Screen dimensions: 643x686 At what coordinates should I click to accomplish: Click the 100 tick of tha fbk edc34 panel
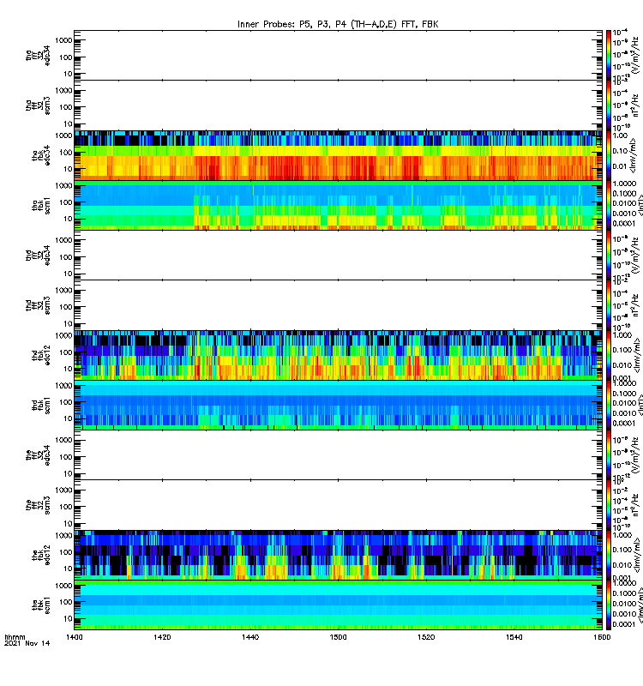(66, 153)
